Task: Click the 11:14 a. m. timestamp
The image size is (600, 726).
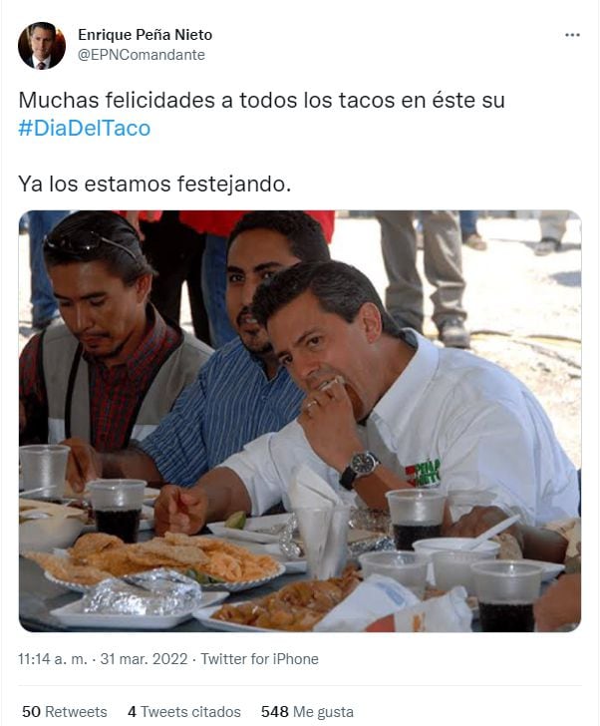Action: point(52,658)
